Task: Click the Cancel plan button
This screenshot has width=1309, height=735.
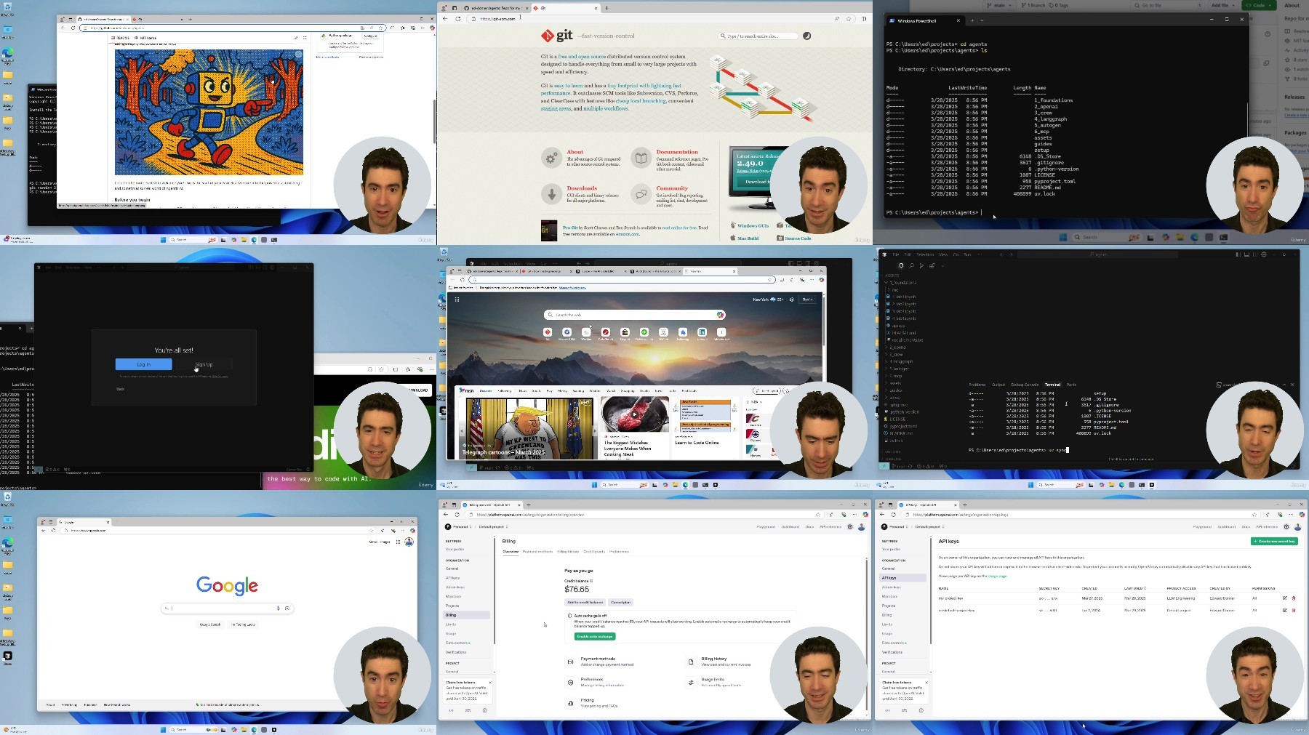Action: [x=620, y=602]
